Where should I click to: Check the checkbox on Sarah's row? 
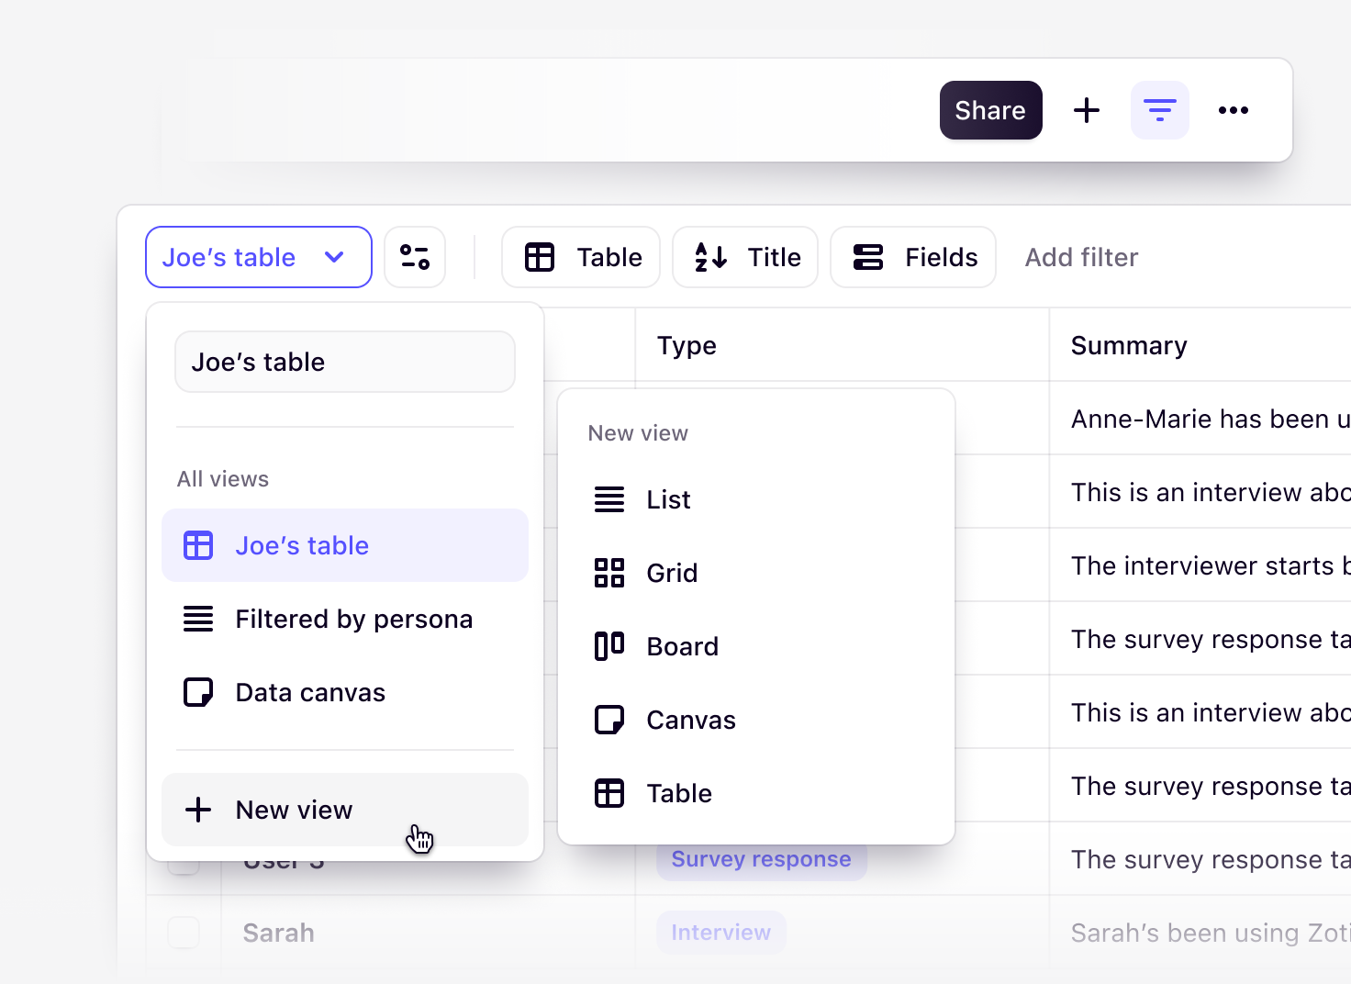pos(183,932)
